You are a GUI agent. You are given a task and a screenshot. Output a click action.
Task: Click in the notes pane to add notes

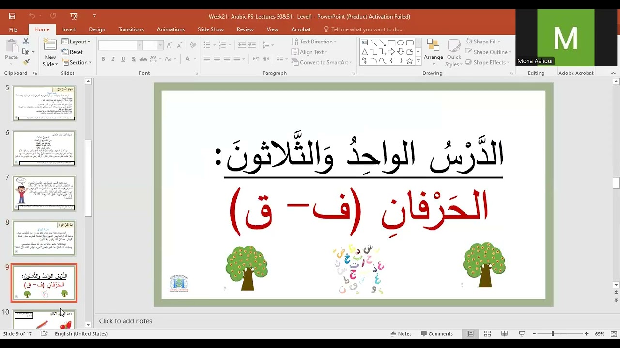[353, 321]
